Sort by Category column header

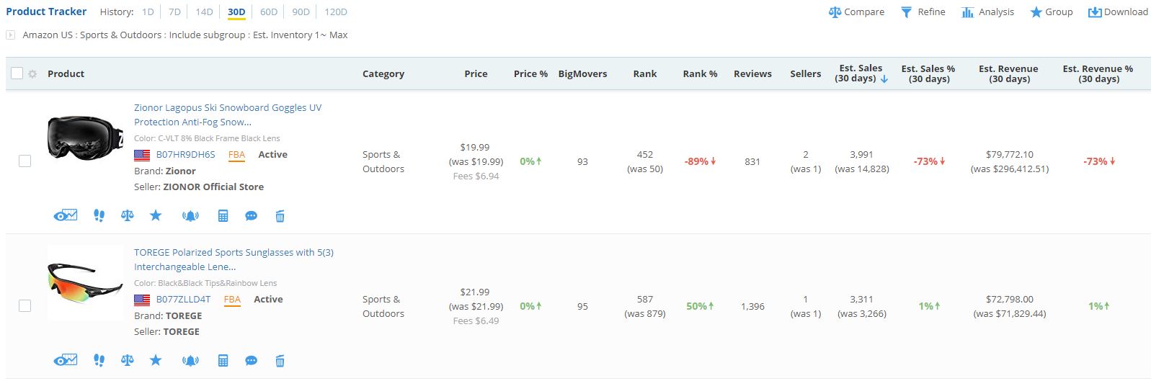click(383, 73)
